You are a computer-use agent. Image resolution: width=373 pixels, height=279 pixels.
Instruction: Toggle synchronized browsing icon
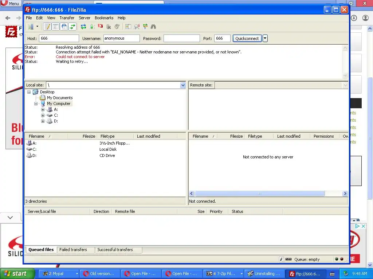click(145, 27)
